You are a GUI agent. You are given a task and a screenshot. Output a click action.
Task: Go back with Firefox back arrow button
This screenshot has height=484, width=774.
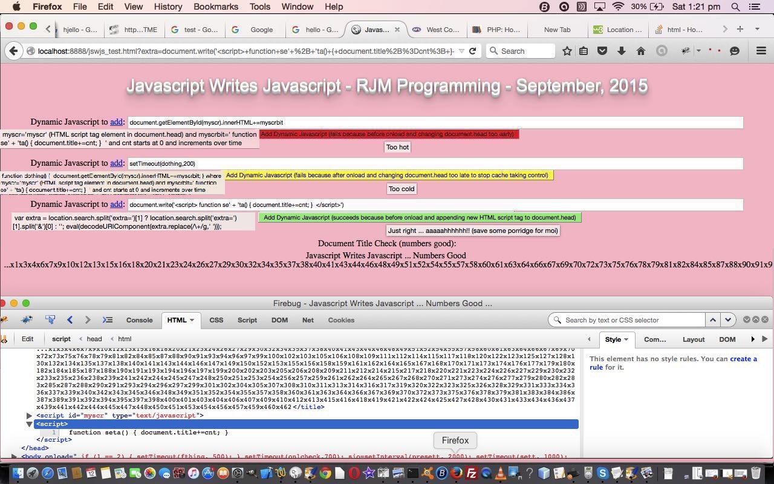[x=13, y=51]
